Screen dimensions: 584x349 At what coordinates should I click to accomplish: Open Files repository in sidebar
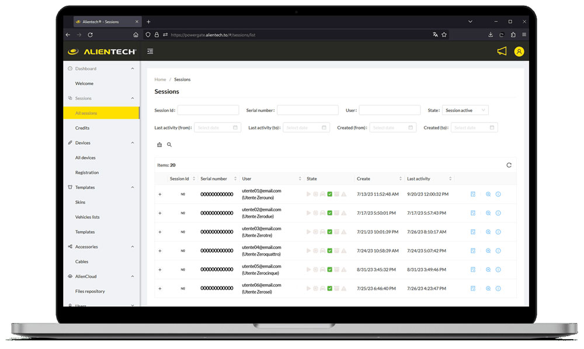(x=90, y=291)
